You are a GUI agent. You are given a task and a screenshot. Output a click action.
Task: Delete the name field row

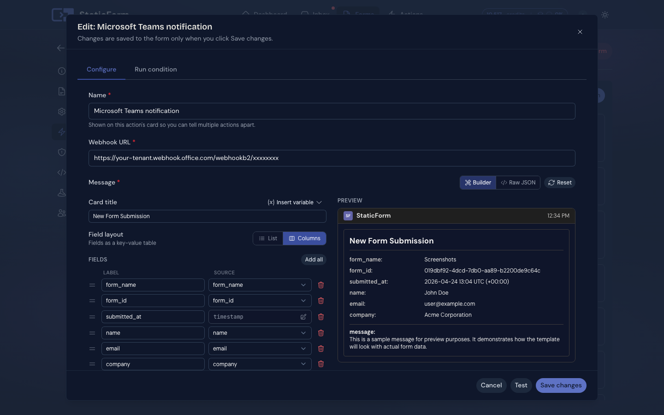pos(321,333)
